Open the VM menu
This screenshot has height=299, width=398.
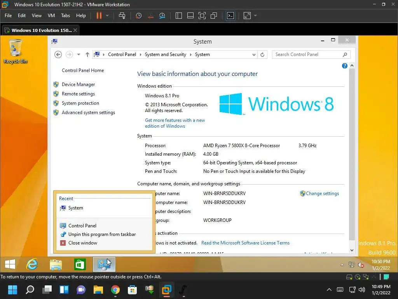pos(51,16)
